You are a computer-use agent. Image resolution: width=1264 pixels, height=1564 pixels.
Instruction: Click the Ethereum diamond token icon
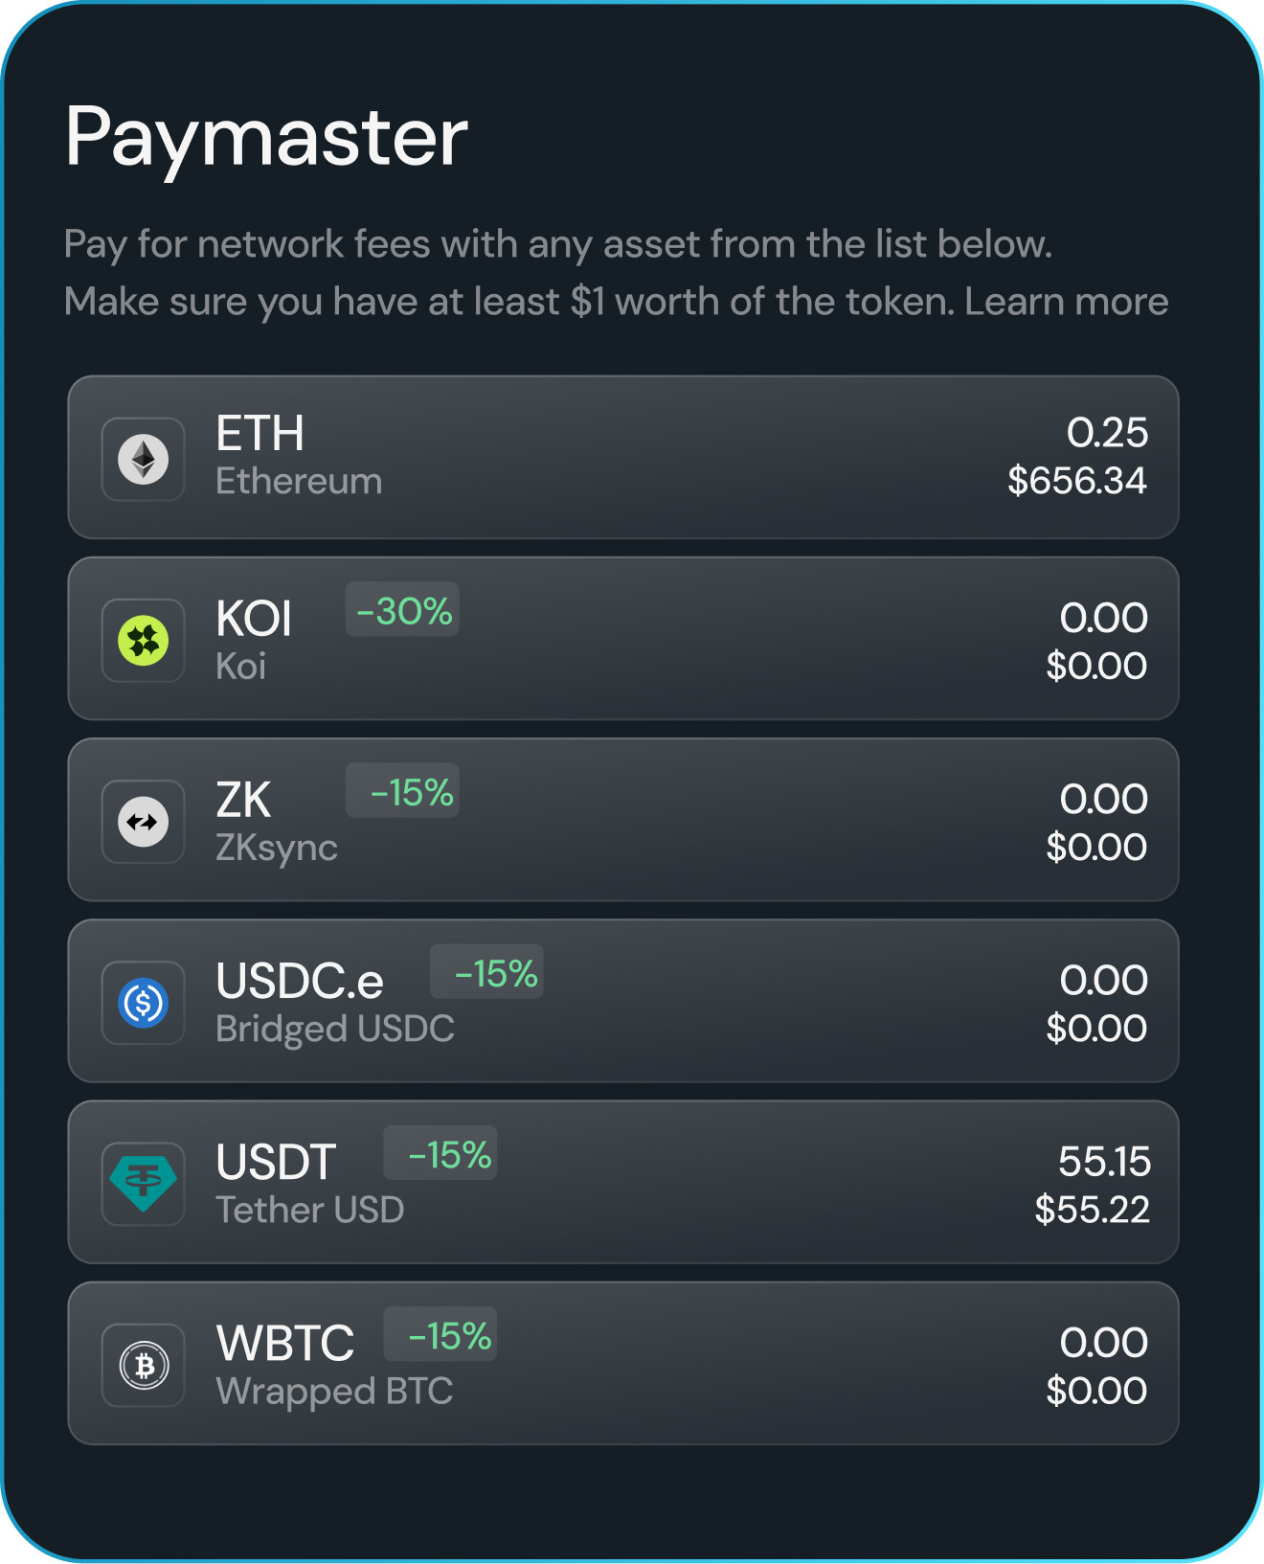pyautogui.click(x=144, y=459)
